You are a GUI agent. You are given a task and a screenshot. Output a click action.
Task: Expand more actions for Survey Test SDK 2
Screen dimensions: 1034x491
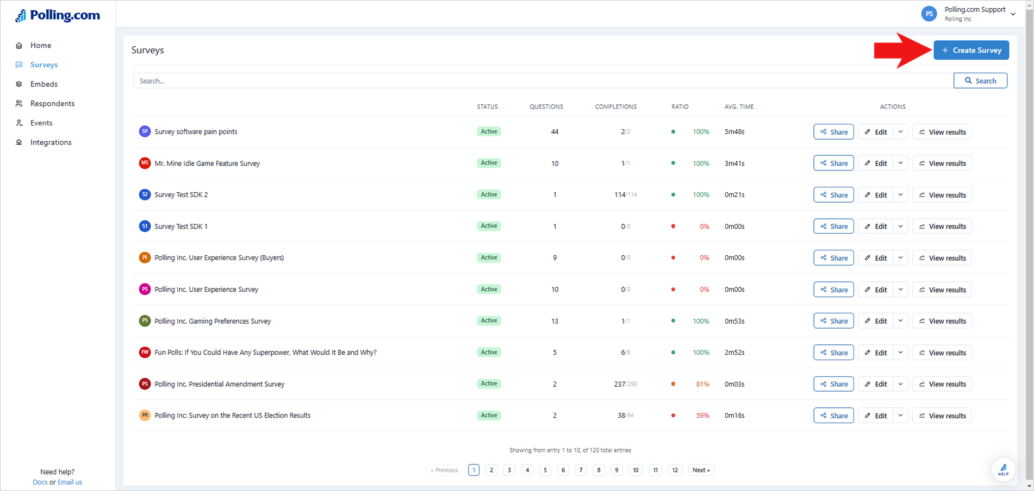(x=900, y=195)
